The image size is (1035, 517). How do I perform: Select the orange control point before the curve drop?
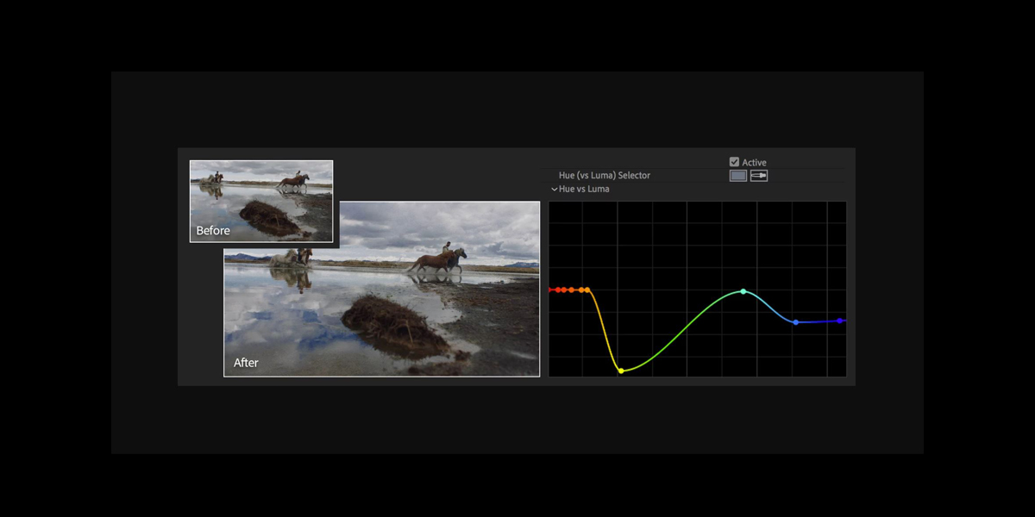click(586, 289)
